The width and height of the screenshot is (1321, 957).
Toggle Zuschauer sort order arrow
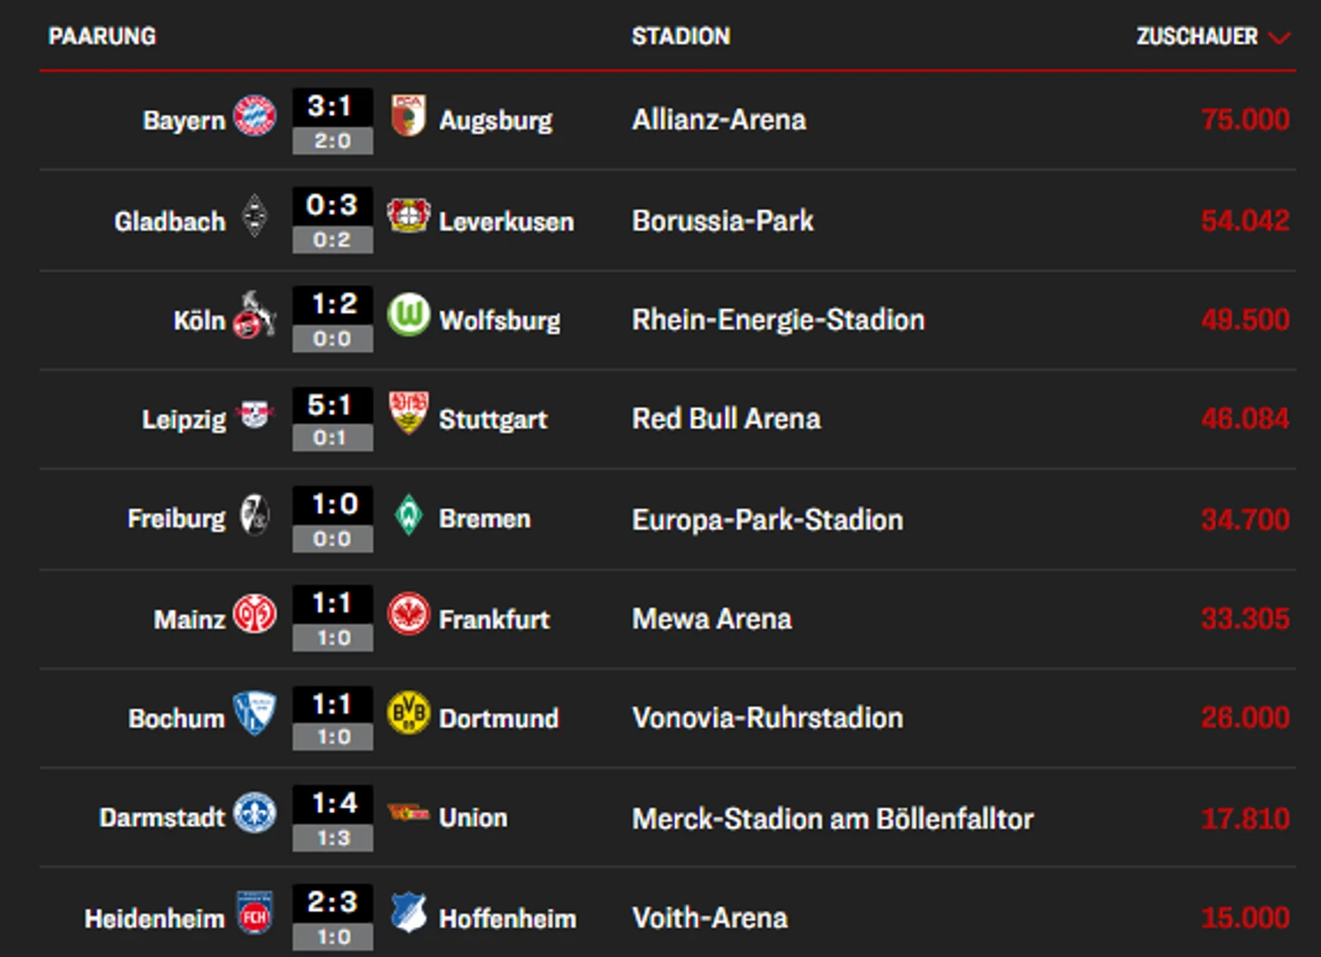1279,37
